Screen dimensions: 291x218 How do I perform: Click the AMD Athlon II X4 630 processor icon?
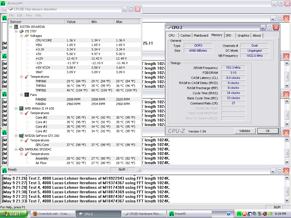click(x=21, y=108)
